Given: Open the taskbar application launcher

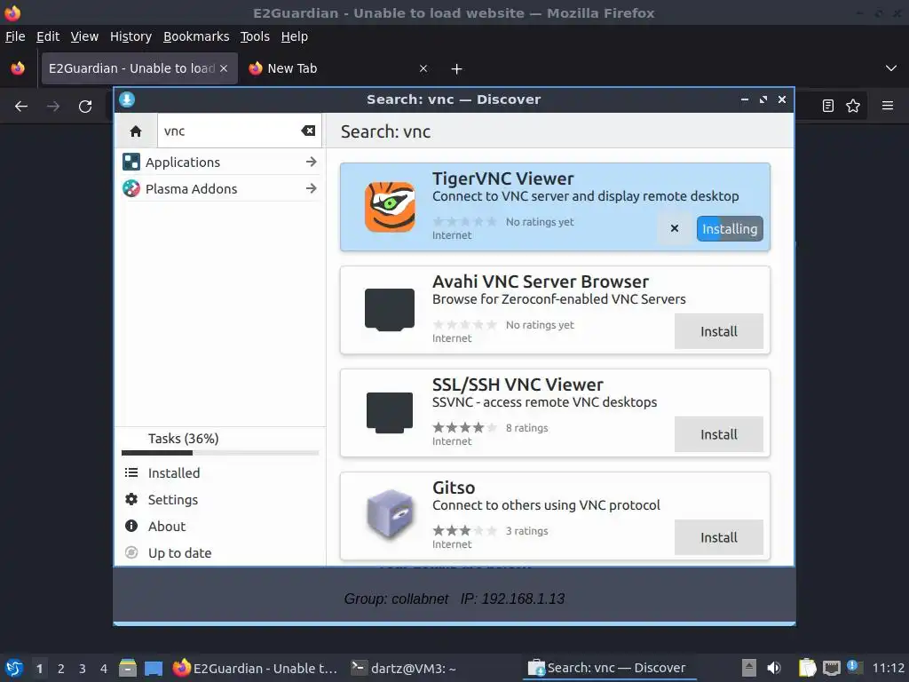Looking at the screenshot, I should pyautogui.click(x=14, y=668).
